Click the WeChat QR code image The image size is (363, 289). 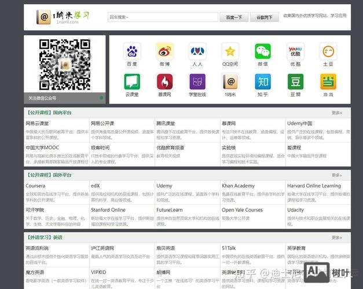(x=65, y=65)
